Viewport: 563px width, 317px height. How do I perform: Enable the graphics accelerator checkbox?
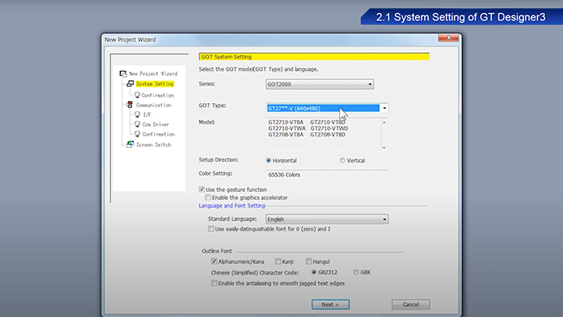point(208,198)
